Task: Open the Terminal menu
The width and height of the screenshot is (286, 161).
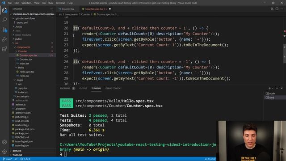Action: click(60, 3)
